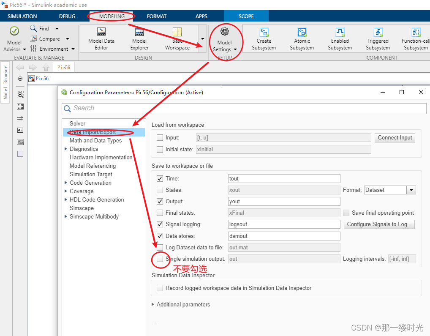Click the Find magnifier icon
The width and height of the screenshot is (430, 336).
pyautogui.click(x=33, y=28)
